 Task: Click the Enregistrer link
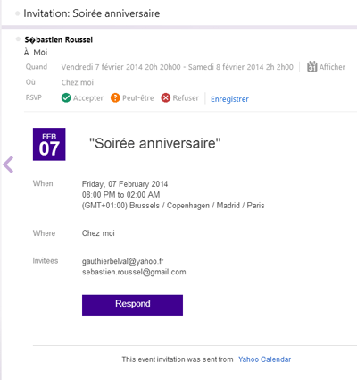tap(229, 99)
